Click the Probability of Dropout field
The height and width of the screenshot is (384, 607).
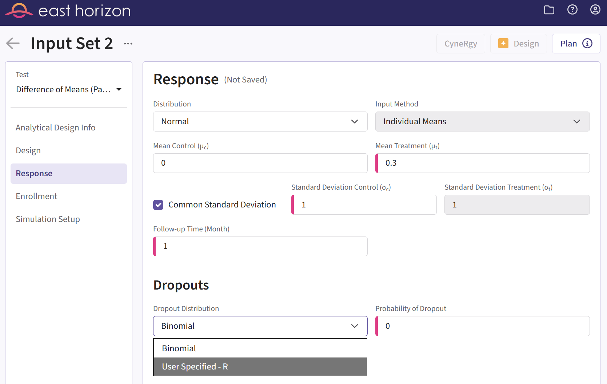[x=484, y=326]
